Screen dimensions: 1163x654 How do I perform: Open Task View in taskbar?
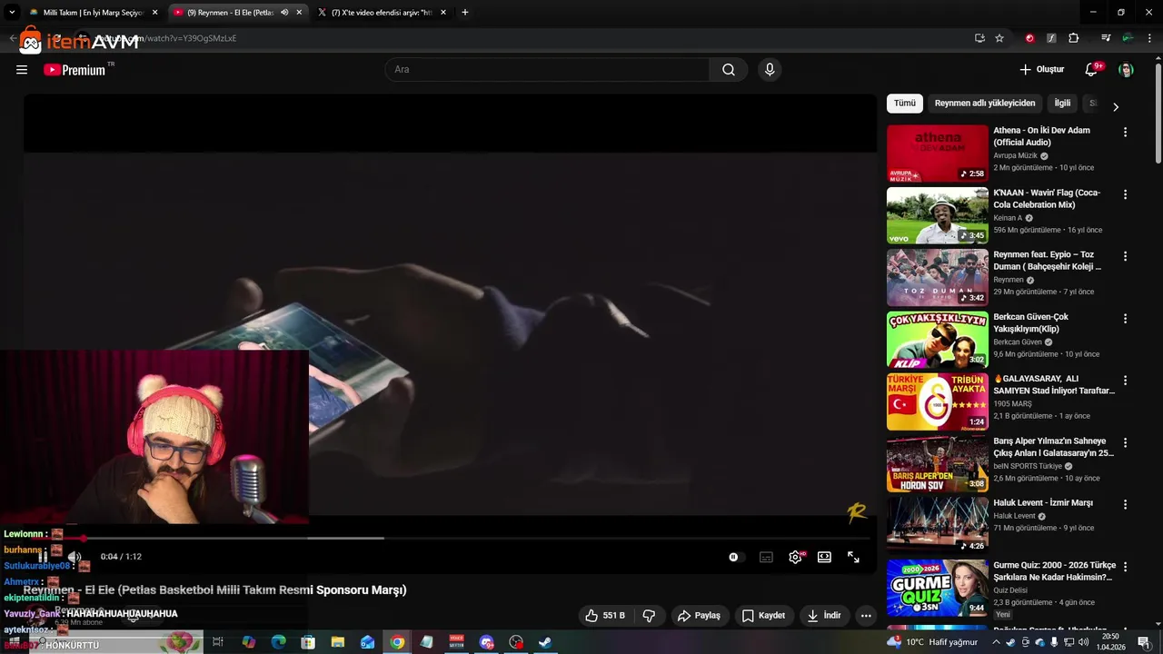218,642
